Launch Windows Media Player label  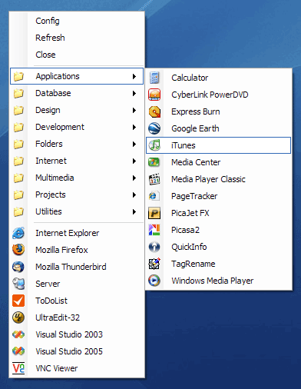coord(213,281)
